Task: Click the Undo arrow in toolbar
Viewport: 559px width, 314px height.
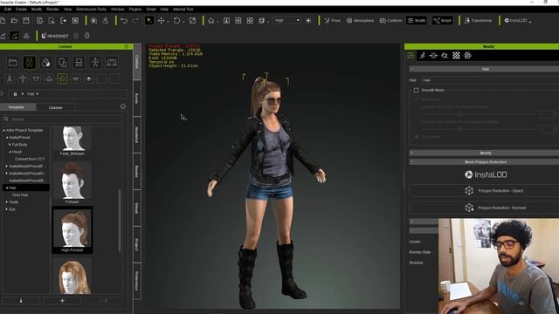Action: [124, 21]
